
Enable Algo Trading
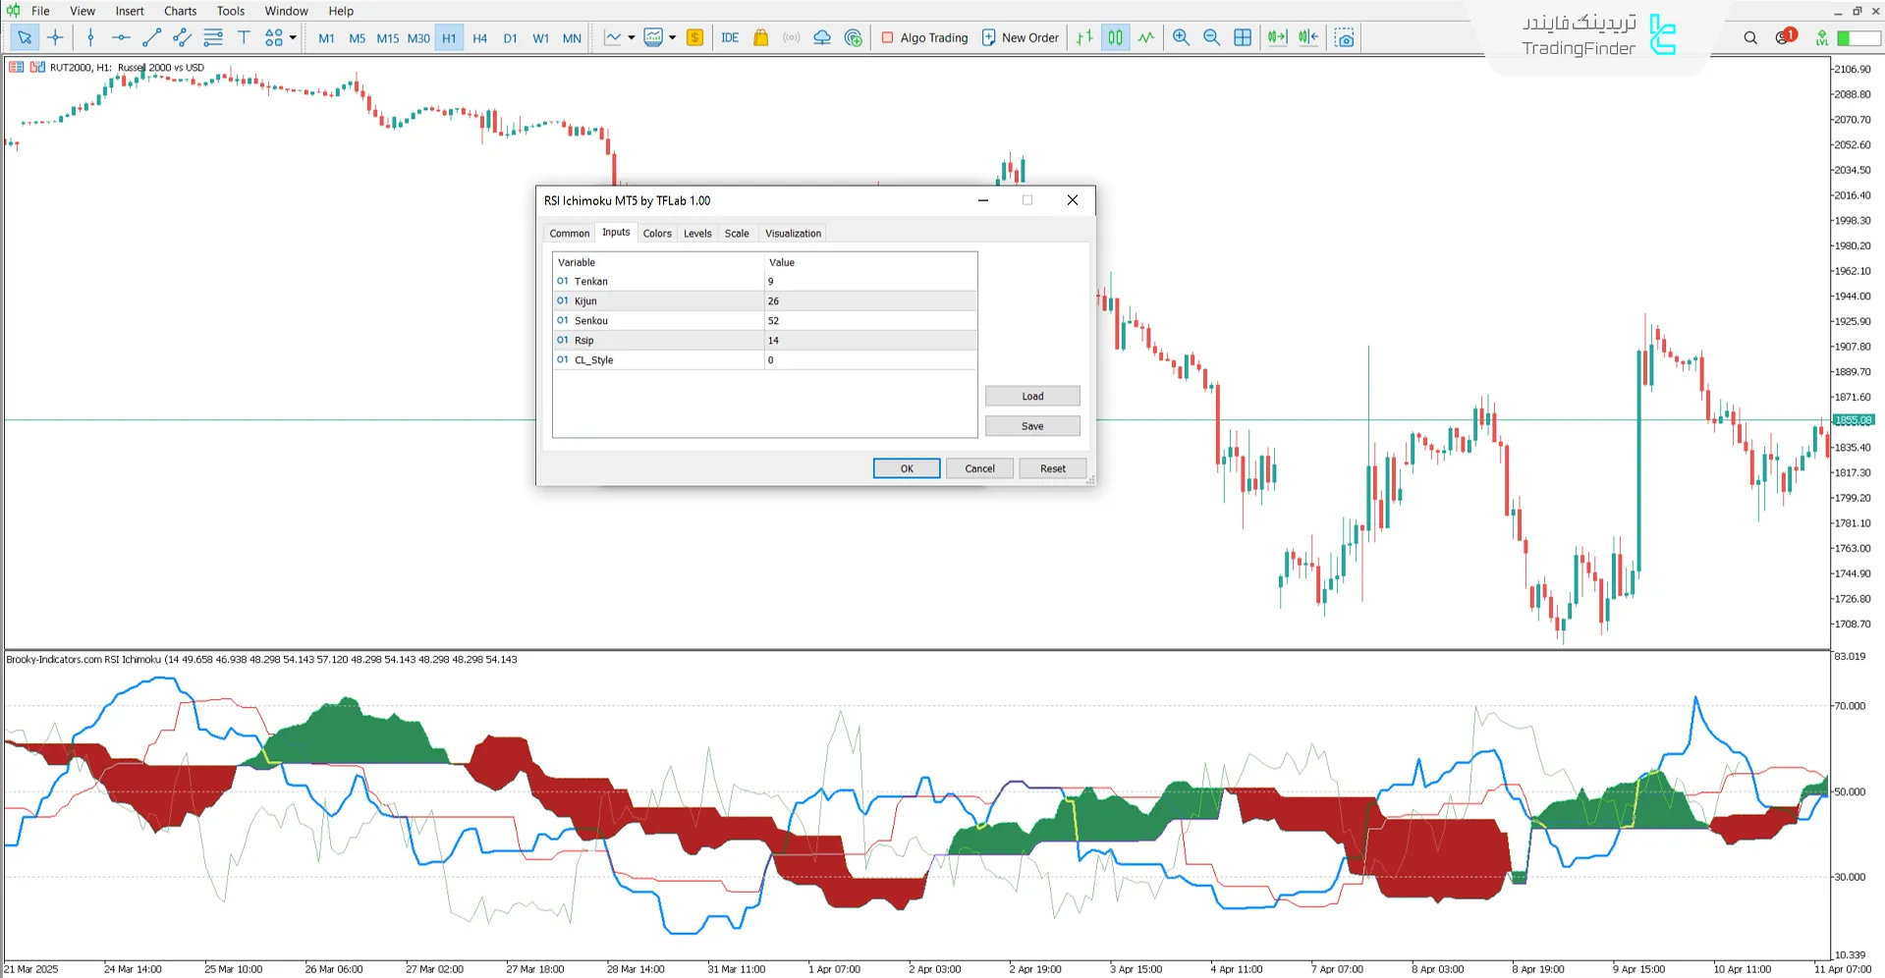click(923, 37)
